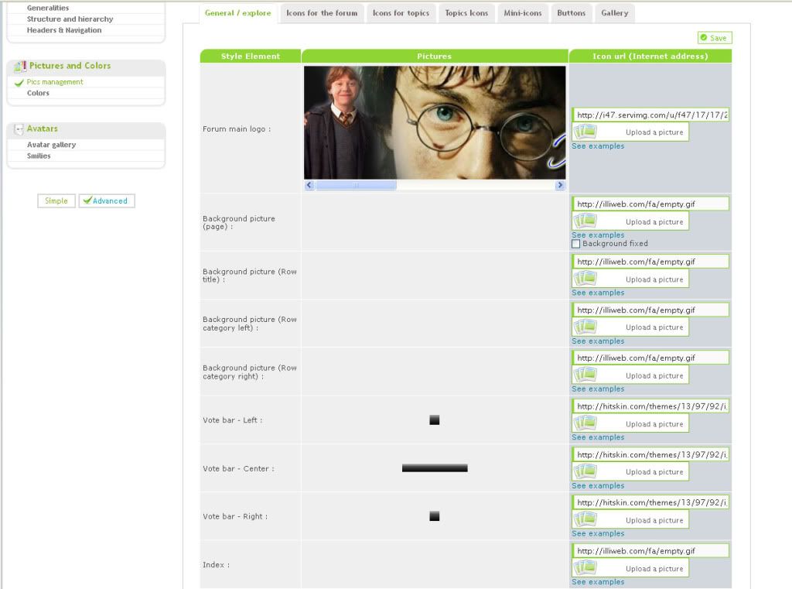The height and width of the screenshot is (589, 792).
Task: Click the upload icon for the Index row
Action: pos(585,568)
